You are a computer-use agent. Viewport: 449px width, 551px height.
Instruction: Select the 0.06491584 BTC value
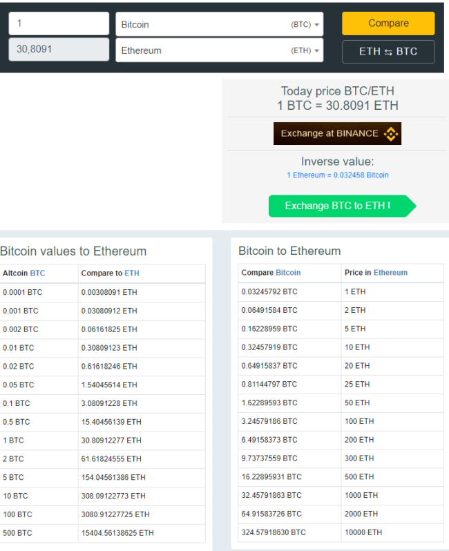pyautogui.click(x=269, y=310)
